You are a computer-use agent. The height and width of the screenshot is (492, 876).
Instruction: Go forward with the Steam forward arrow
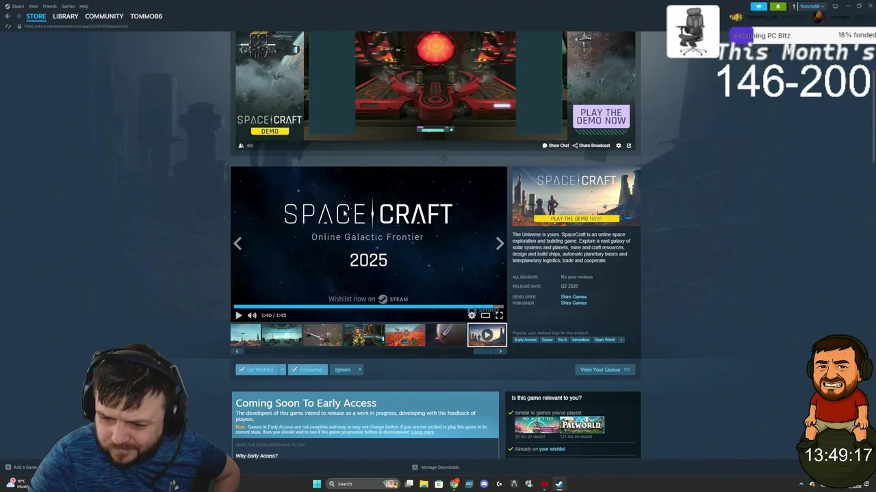[18, 16]
